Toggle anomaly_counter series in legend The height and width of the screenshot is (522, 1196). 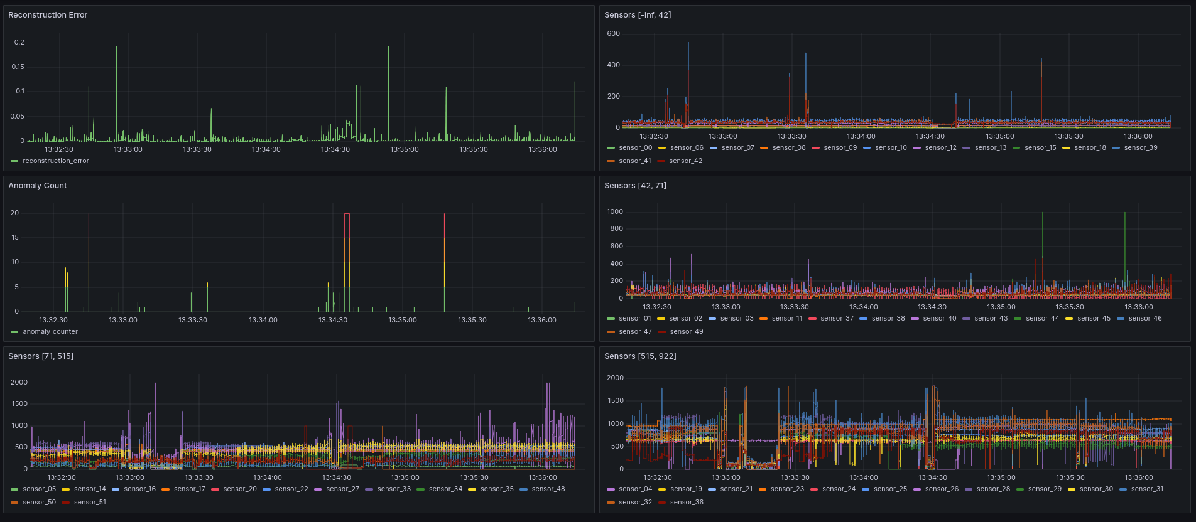click(50, 332)
